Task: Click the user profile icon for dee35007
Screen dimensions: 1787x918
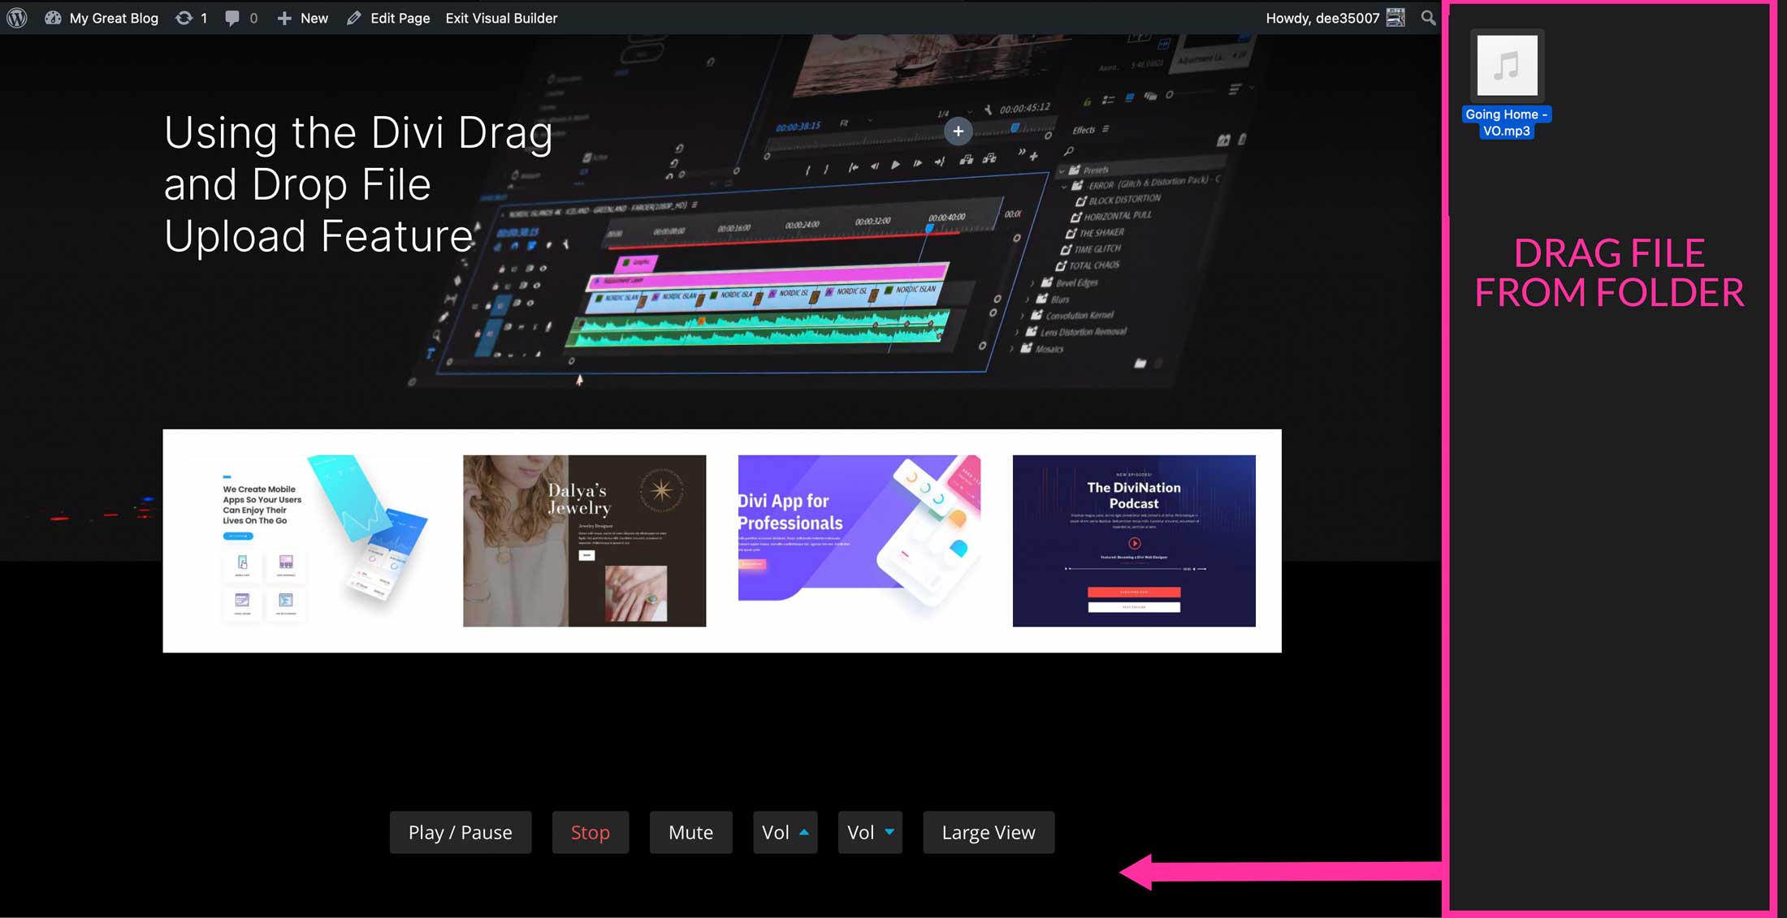Action: tap(1397, 16)
